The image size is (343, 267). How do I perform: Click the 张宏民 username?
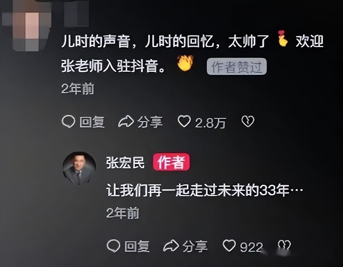(125, 163)
